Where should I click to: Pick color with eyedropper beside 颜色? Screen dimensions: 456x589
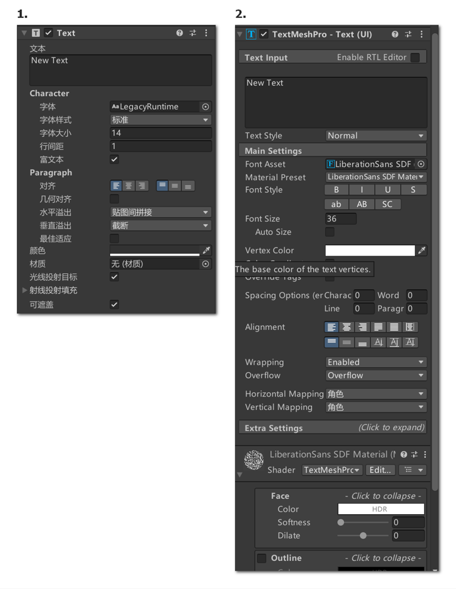click(206, 250)
